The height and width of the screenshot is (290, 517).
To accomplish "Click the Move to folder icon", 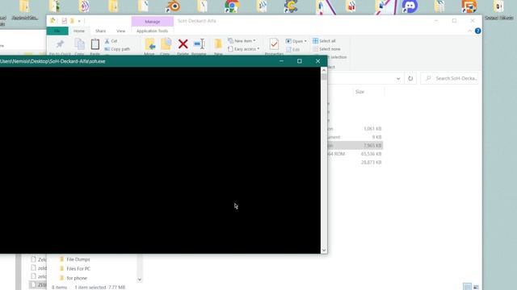I will click(x=150, y=44).
